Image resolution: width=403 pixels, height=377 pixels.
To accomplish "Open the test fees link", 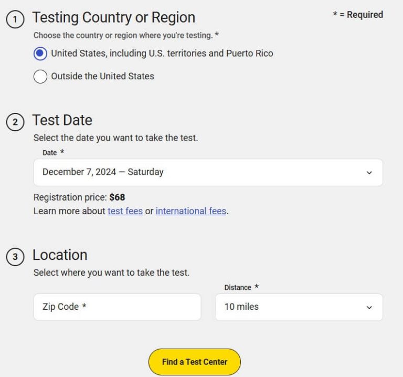I will point(125,211).
